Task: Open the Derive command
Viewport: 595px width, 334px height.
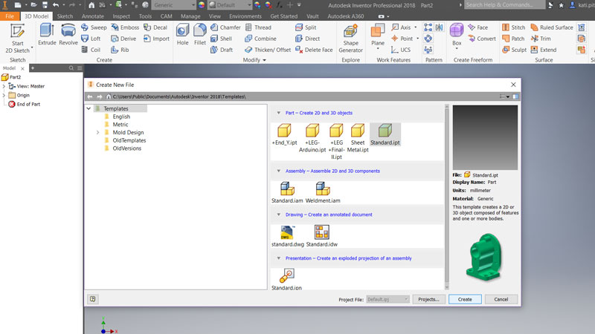Action: coord(123,39)
